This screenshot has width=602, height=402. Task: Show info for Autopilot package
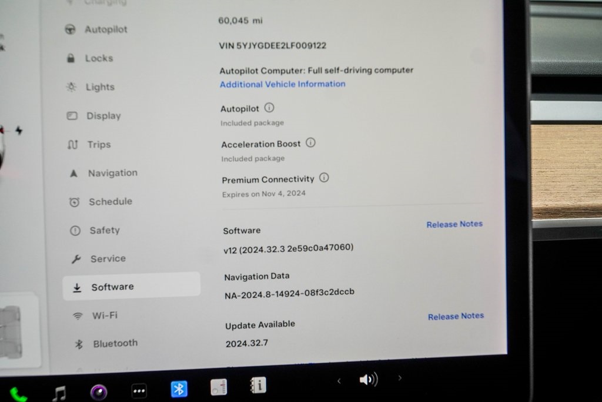coord(269,108)
